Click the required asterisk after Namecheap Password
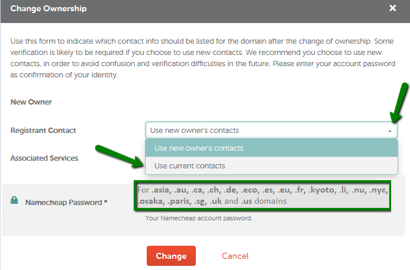Screen dimensions: 410x270 pos(106,201)
